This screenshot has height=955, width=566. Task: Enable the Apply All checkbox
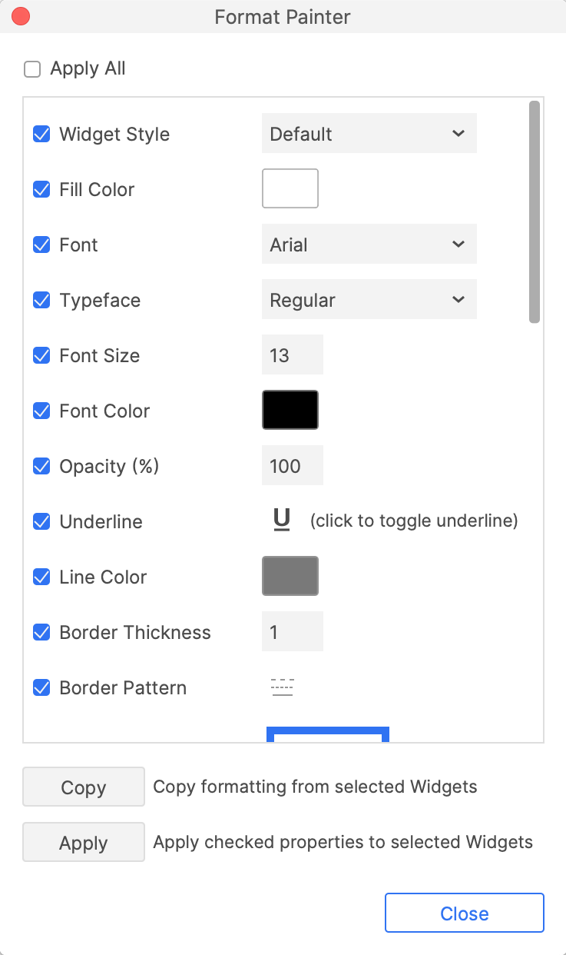(31, 68)
